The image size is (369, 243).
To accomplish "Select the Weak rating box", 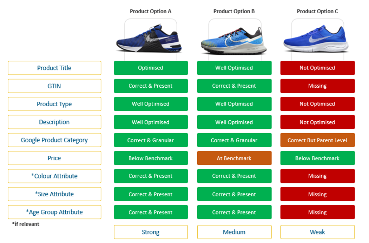I will (317, 232).
